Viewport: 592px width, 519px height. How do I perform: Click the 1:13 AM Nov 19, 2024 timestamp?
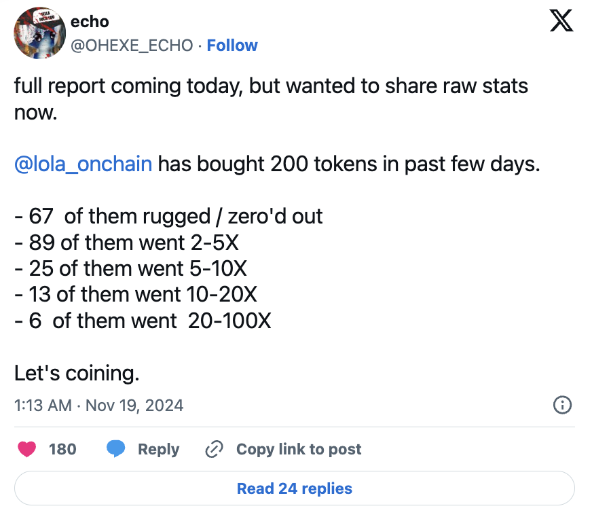click(x=99, y=406)
